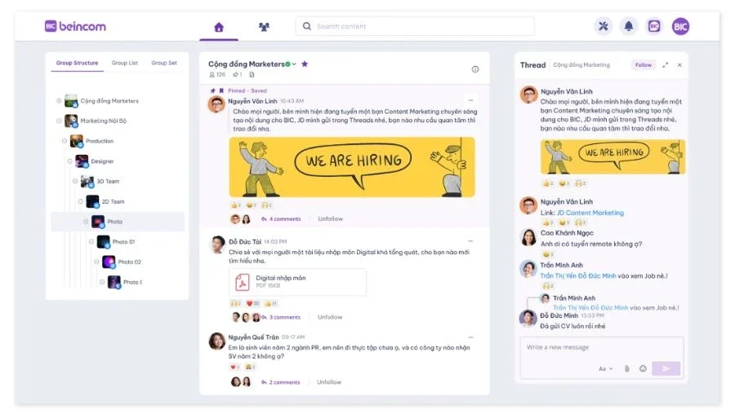This screenshot has width=735, height=418.
Task: Collapse the Designer tree node
Action: coord(70,161)
